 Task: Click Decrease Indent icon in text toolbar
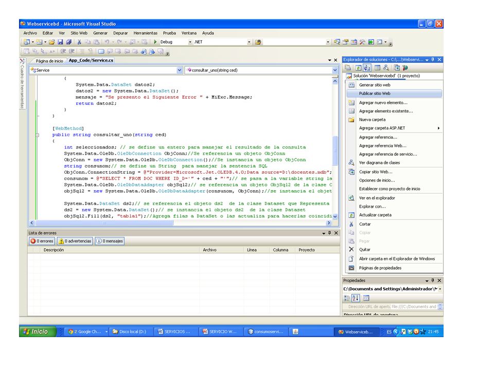[63, 51]
